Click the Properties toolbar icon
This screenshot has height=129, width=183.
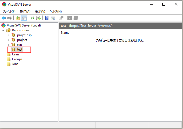(x=61, y=18)
